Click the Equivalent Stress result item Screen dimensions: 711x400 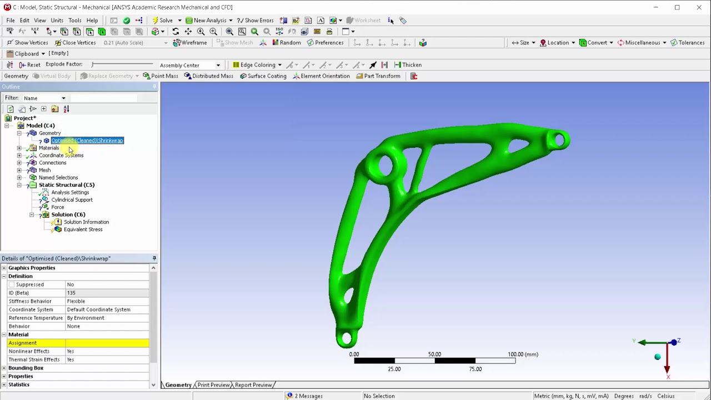click(83, 229)
